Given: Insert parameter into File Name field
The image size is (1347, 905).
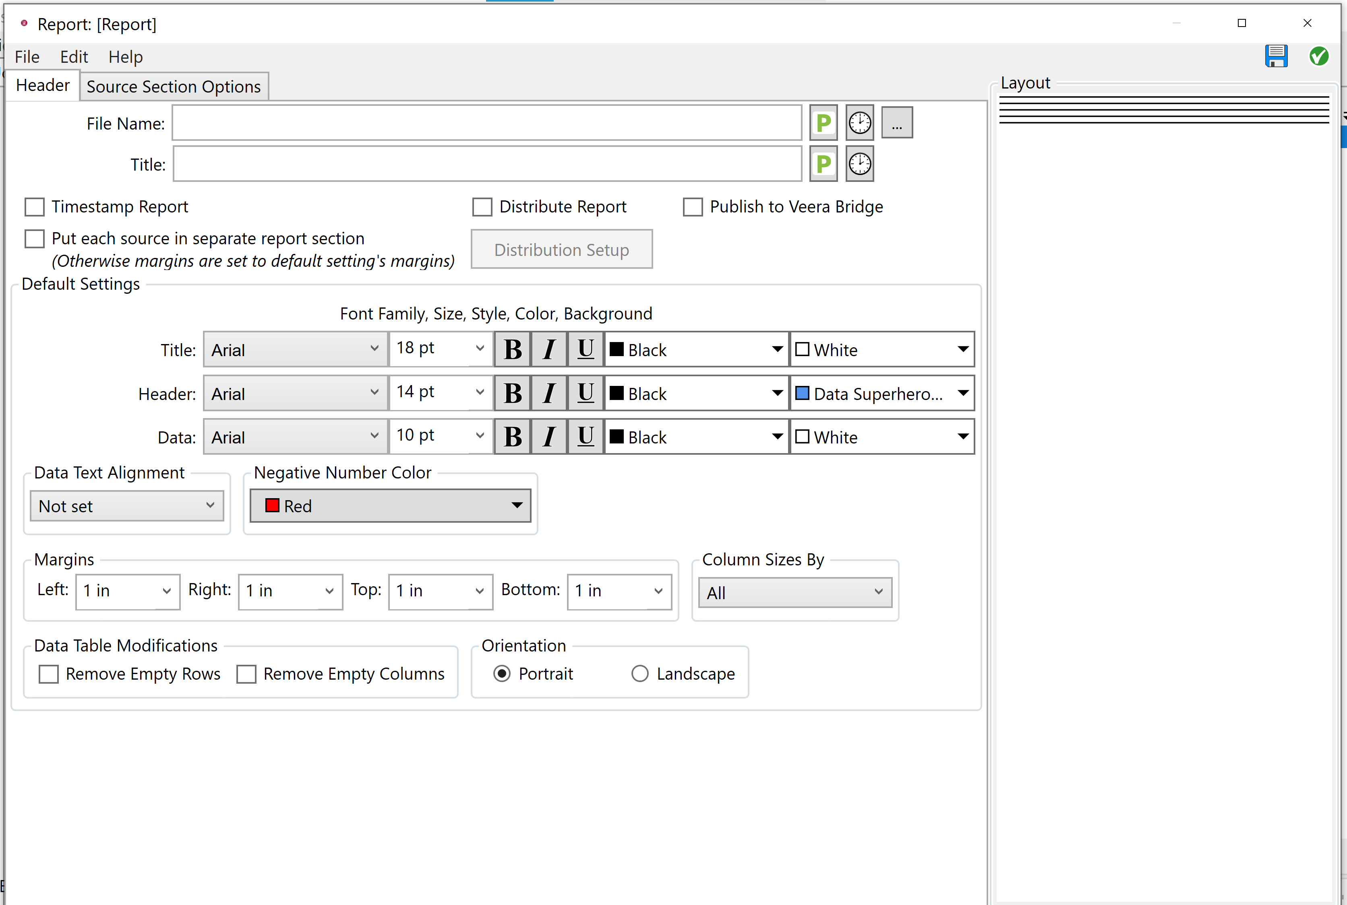Looking at the screenshot, I should 823,122.
